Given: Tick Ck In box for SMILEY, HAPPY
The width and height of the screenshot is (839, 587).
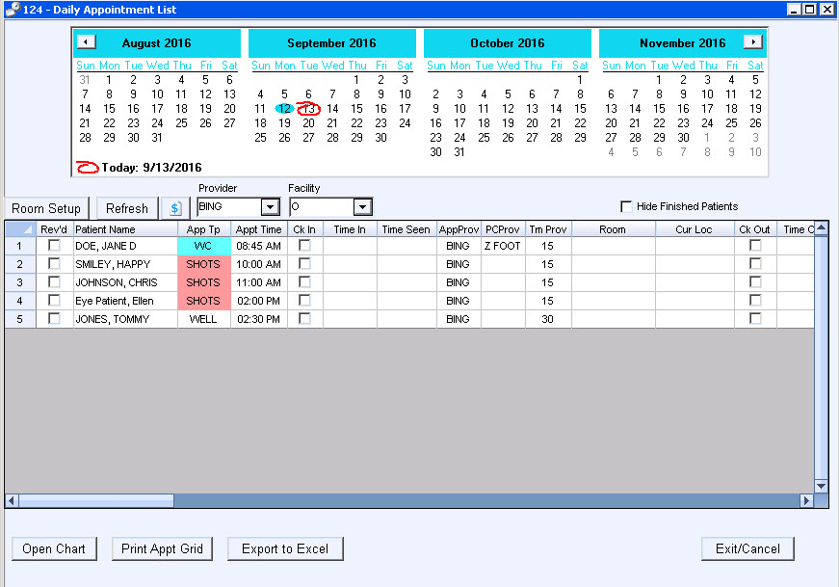Looking at the screenshot, I should (304, 263).
